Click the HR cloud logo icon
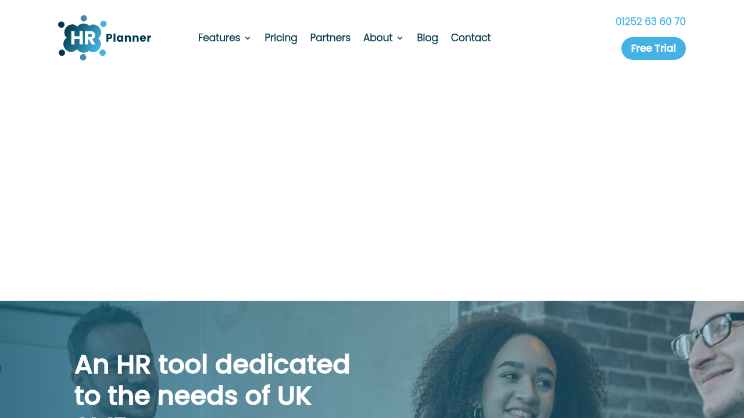The width and height of the screenshot is (744, 418). (82, 38)
